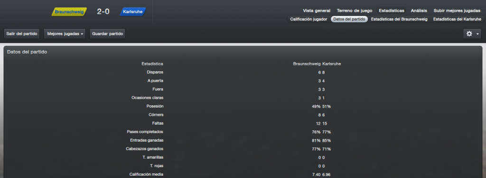Select Datos del partido subtab
The image size is (486, 178).
click(x=349, y=19)
